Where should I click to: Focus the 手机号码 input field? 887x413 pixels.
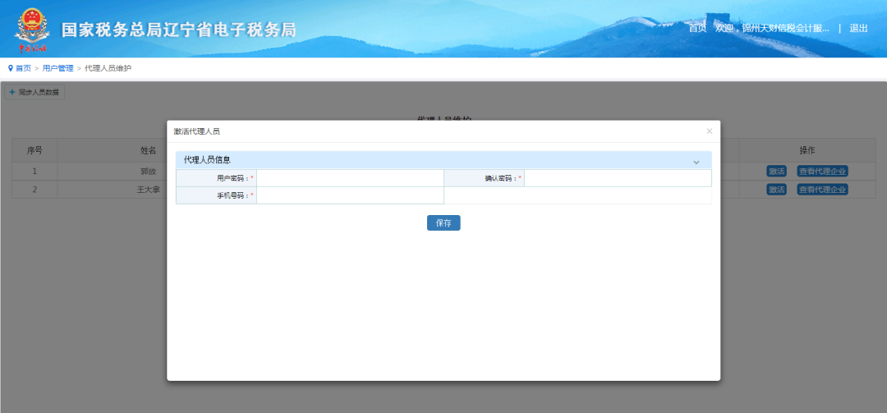click(350, 195)
